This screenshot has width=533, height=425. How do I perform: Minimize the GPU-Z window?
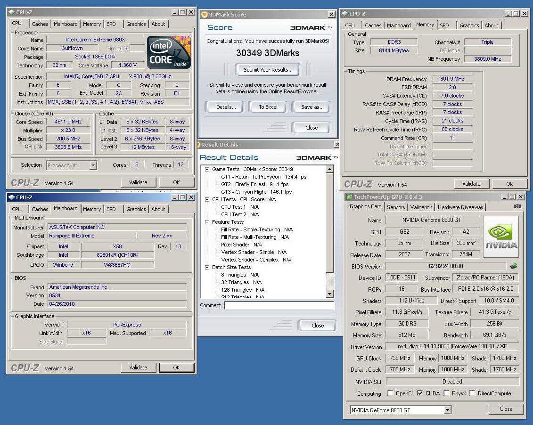[x=505, y=196]
